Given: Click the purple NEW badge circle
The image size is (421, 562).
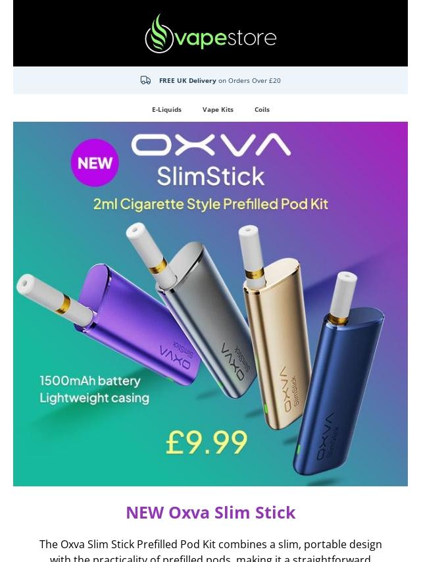Looking at the screenshot, I should click(95, 163).
